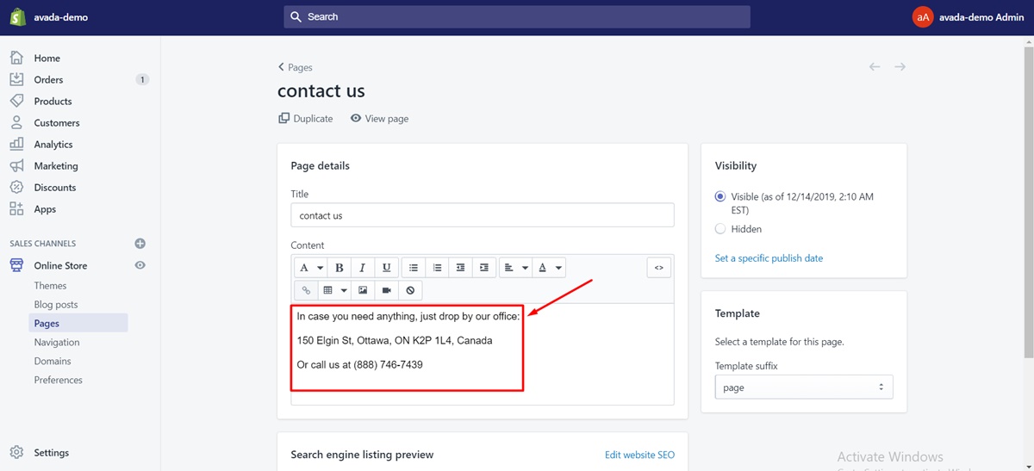Click the Duplicate button
The height and width of the screenshot is (471, 1034).
click(306, 119)
